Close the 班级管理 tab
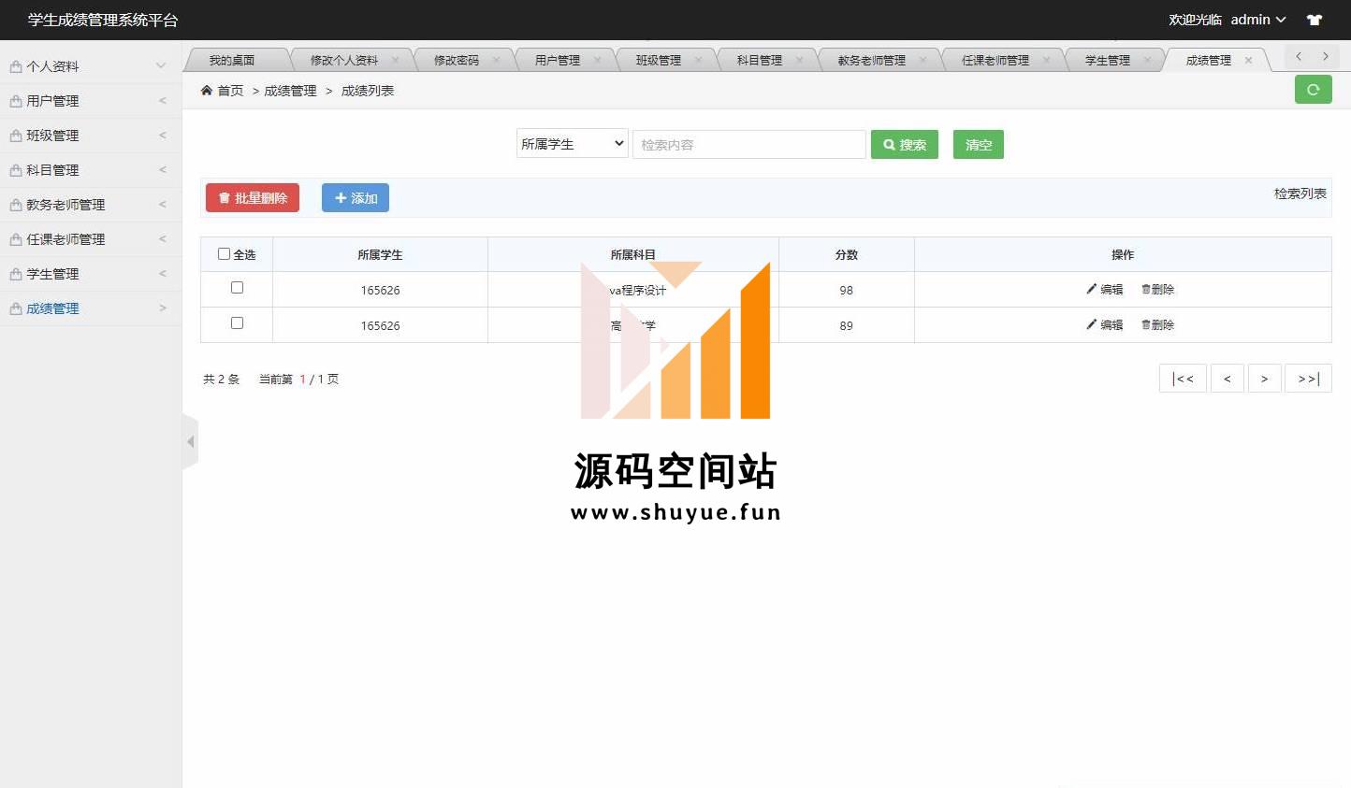Viewport: 1351px width, 788px height. [698, 60]
